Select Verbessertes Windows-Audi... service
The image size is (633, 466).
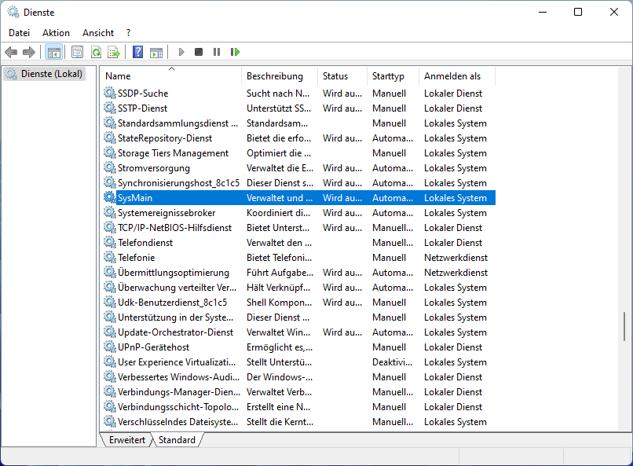coord(298,377)
